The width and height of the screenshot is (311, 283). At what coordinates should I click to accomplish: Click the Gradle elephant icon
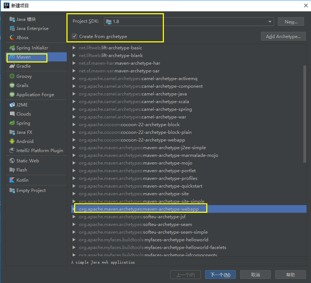[12, 66]
